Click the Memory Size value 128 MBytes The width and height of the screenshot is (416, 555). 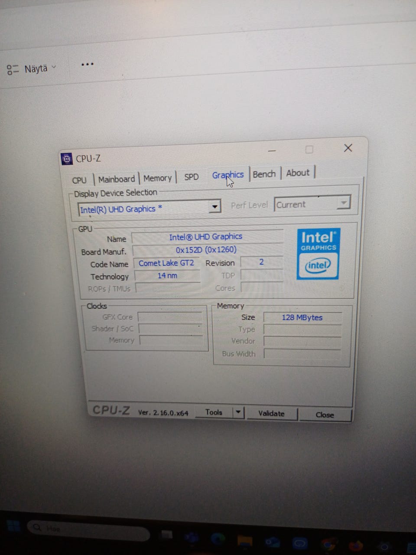302,317
